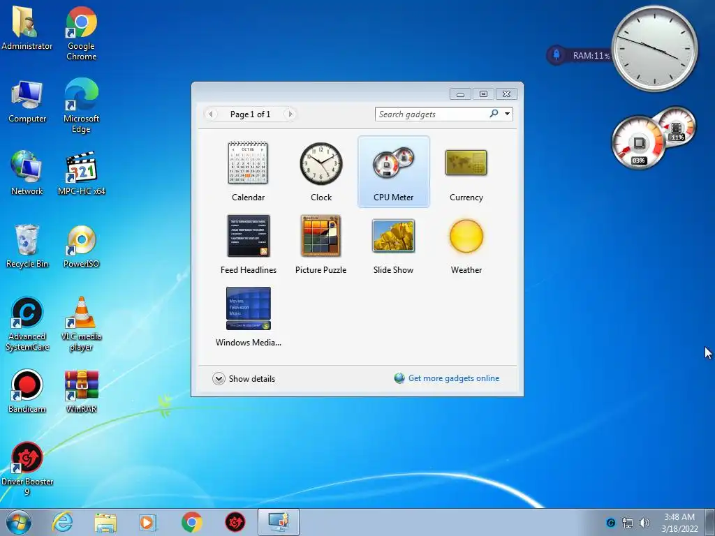Select the Weather gadget
715x536 pixels.
(466, 244)
